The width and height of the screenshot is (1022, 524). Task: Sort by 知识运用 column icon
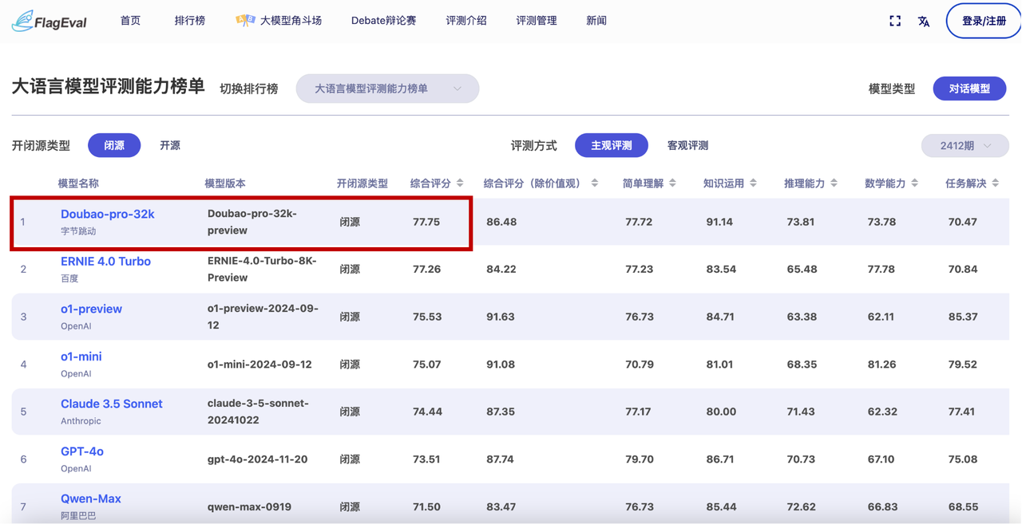pyautogui.click(x=753, y=183)
